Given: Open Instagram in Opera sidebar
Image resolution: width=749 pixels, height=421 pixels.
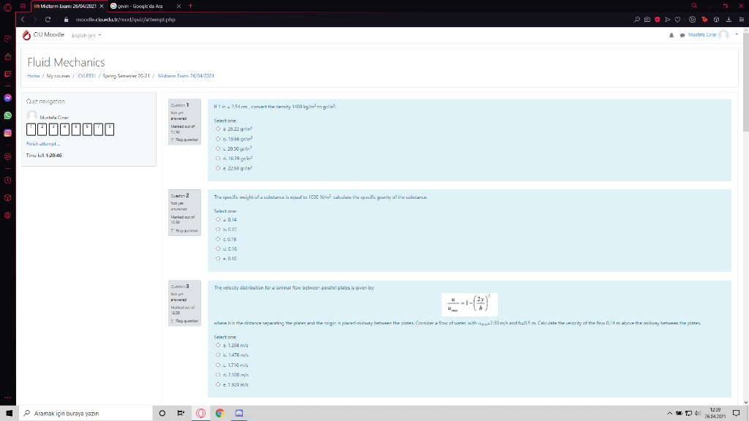Looking at the screenshot, I should tap(7, 133).
